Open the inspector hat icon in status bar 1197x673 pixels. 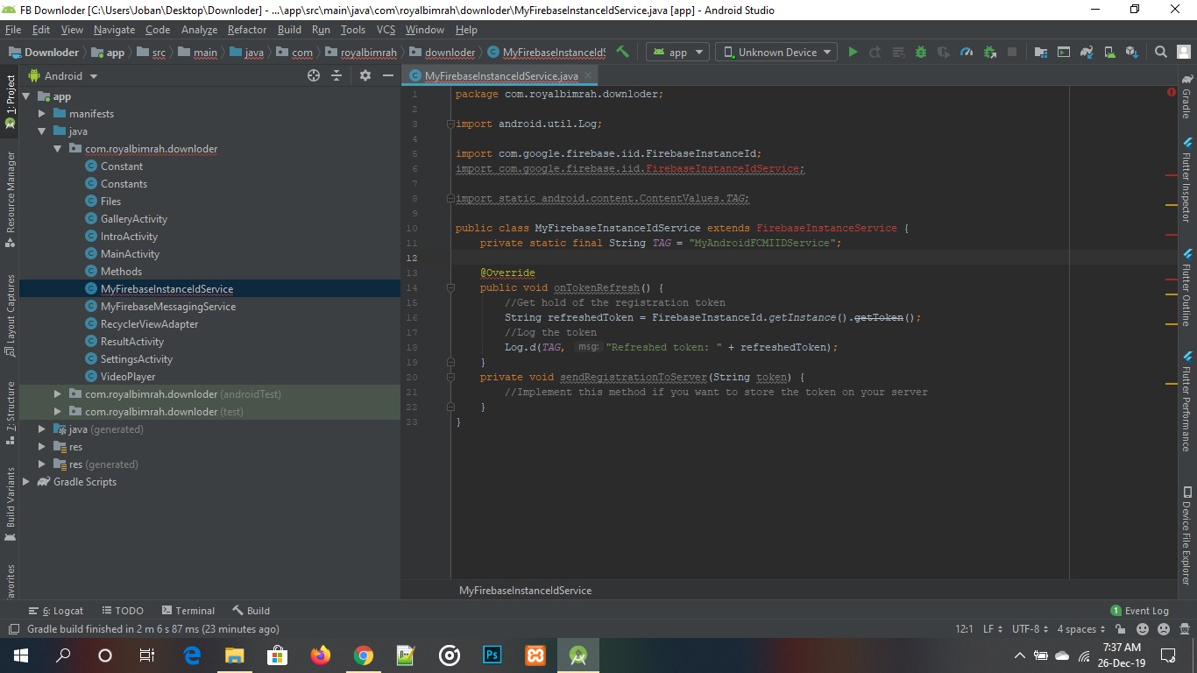coord(1185,629)
